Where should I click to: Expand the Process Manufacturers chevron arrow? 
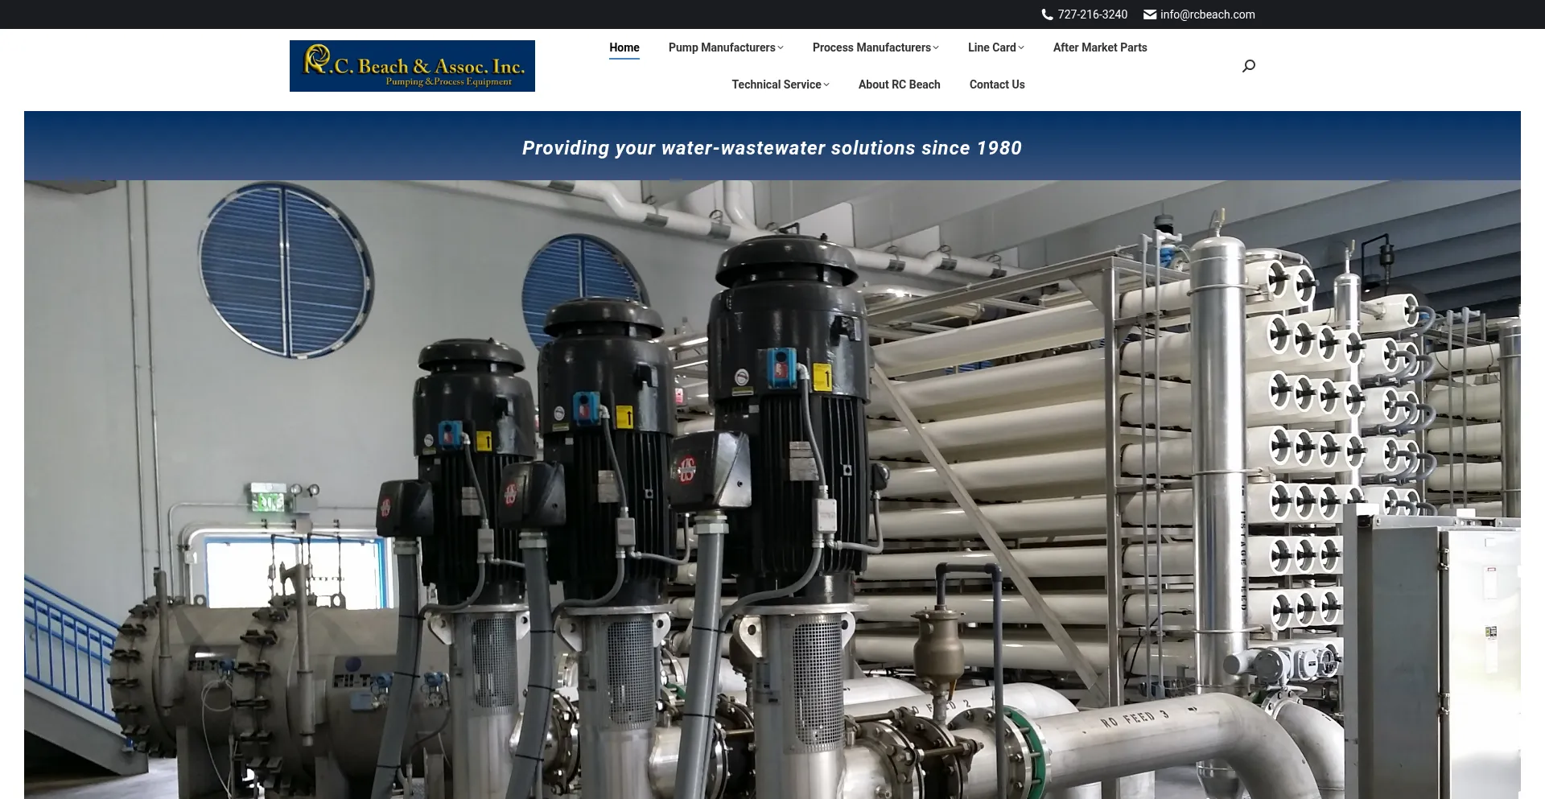coord(936,48)
